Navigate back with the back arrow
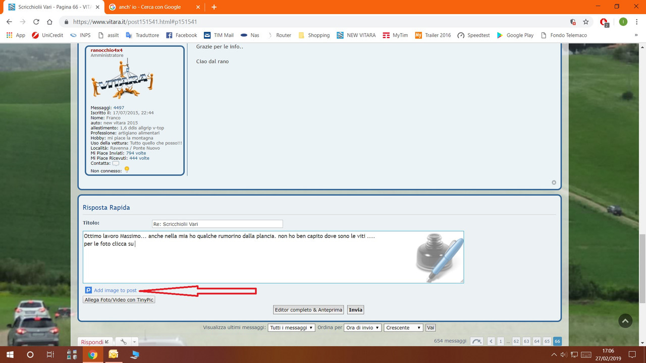The image size is (646, 363). (x=9, y=22)
